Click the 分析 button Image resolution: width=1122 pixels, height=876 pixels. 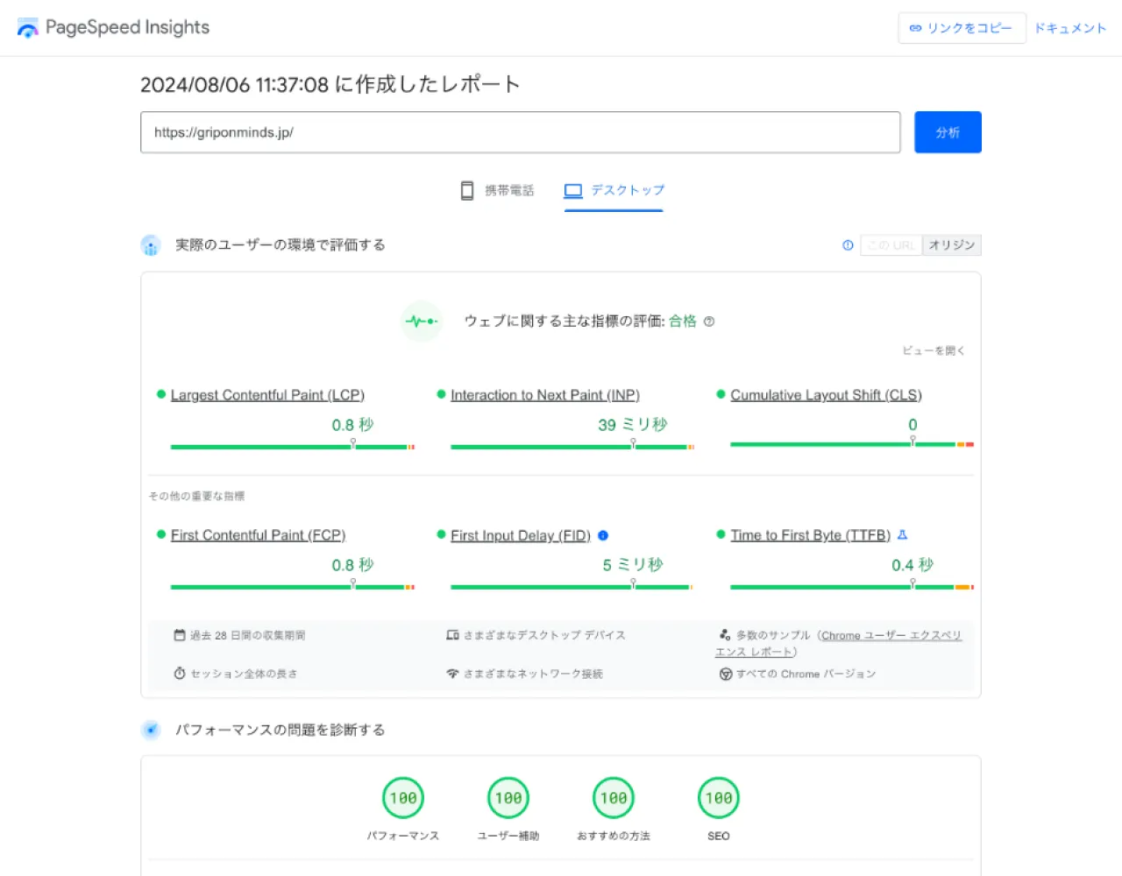pos(948,131)
